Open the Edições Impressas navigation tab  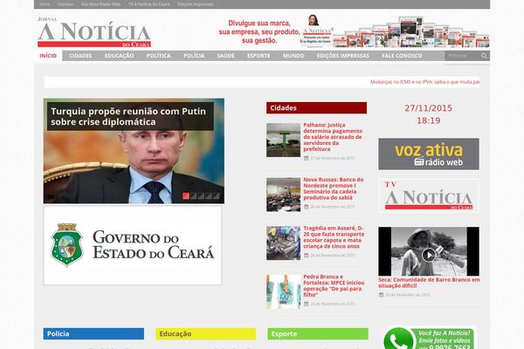[343, 56]
